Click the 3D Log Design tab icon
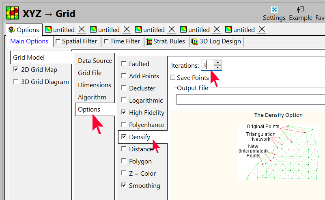Screen dimensions: 325x200 [x=194, y=41]
